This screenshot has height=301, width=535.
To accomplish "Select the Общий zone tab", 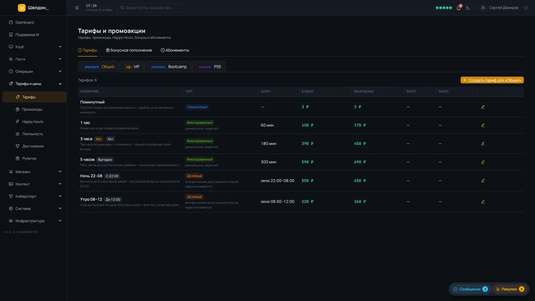I will tap(99, 67).
